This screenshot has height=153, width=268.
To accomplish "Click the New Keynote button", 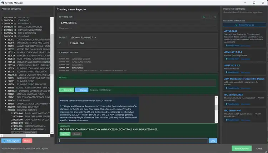I will point(11,141).
